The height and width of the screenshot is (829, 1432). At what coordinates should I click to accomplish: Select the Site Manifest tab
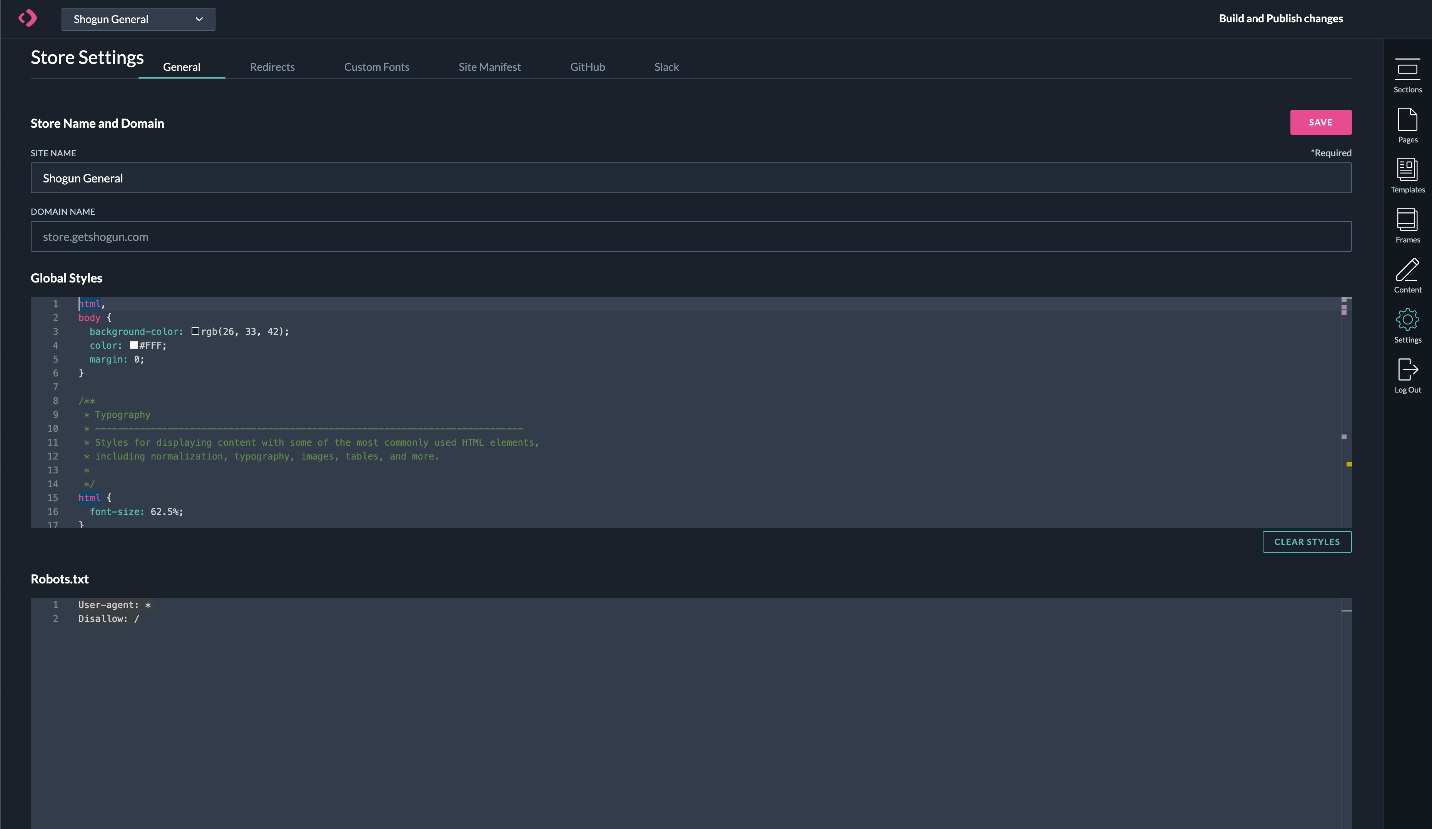pos(489,67)
